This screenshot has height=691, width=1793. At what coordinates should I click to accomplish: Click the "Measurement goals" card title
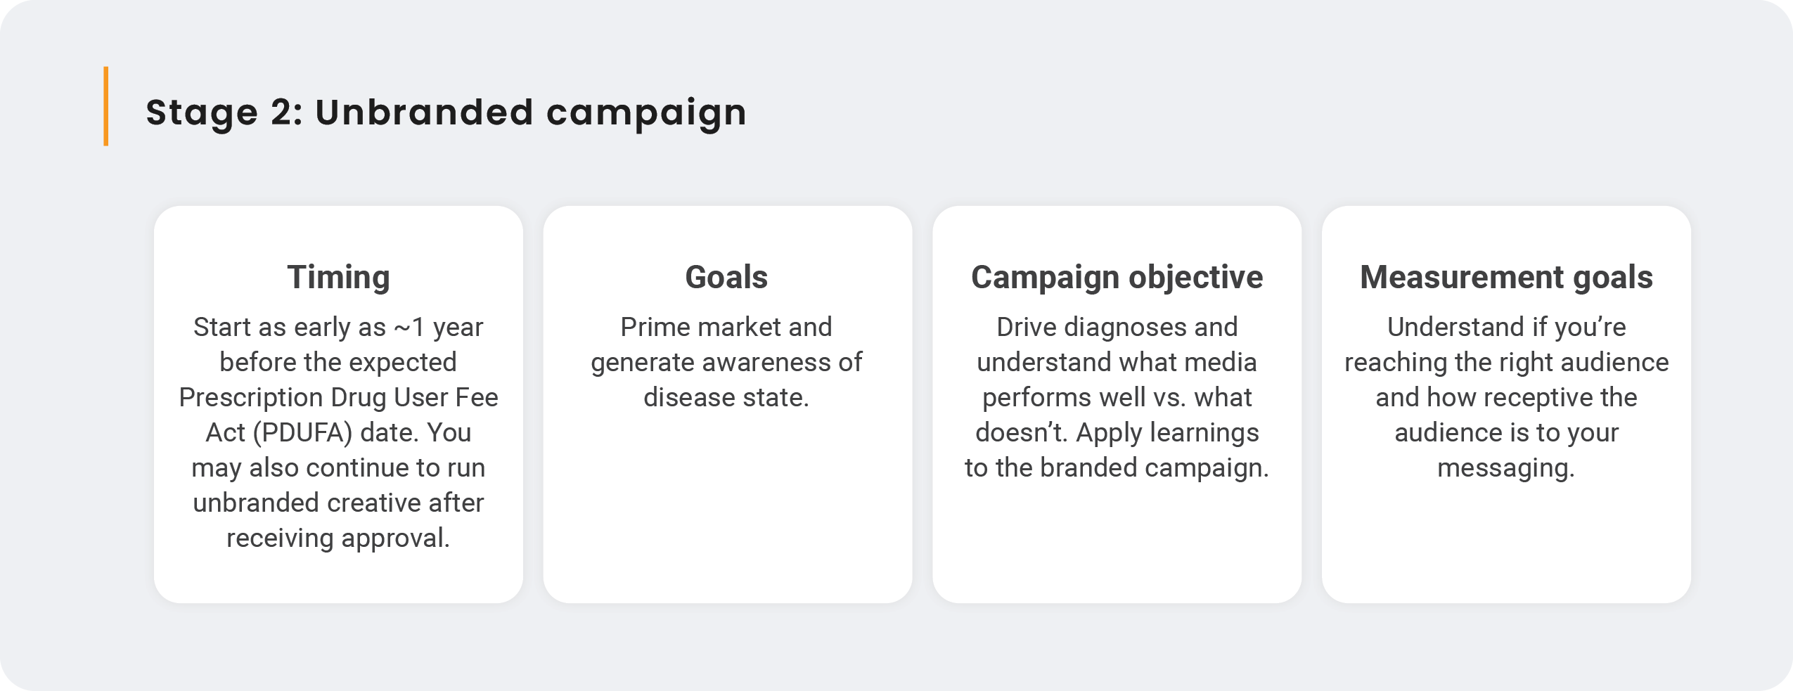1506,277
